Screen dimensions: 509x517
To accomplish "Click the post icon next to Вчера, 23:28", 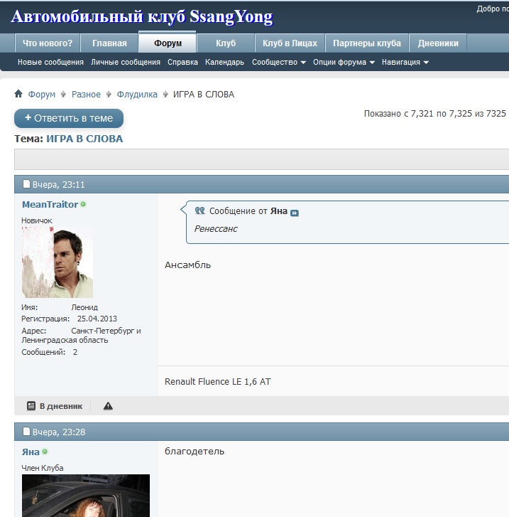I will pos(26,432).
